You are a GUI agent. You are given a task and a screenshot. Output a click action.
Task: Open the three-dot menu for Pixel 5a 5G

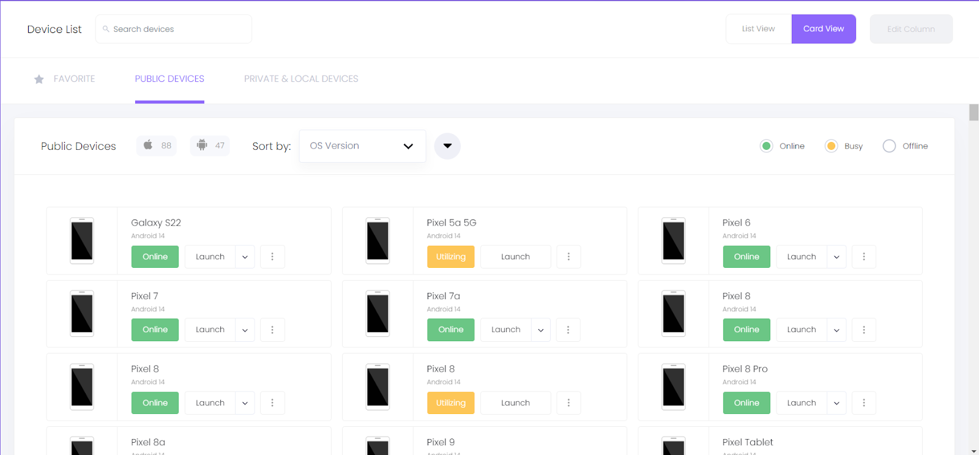[568, 257]
